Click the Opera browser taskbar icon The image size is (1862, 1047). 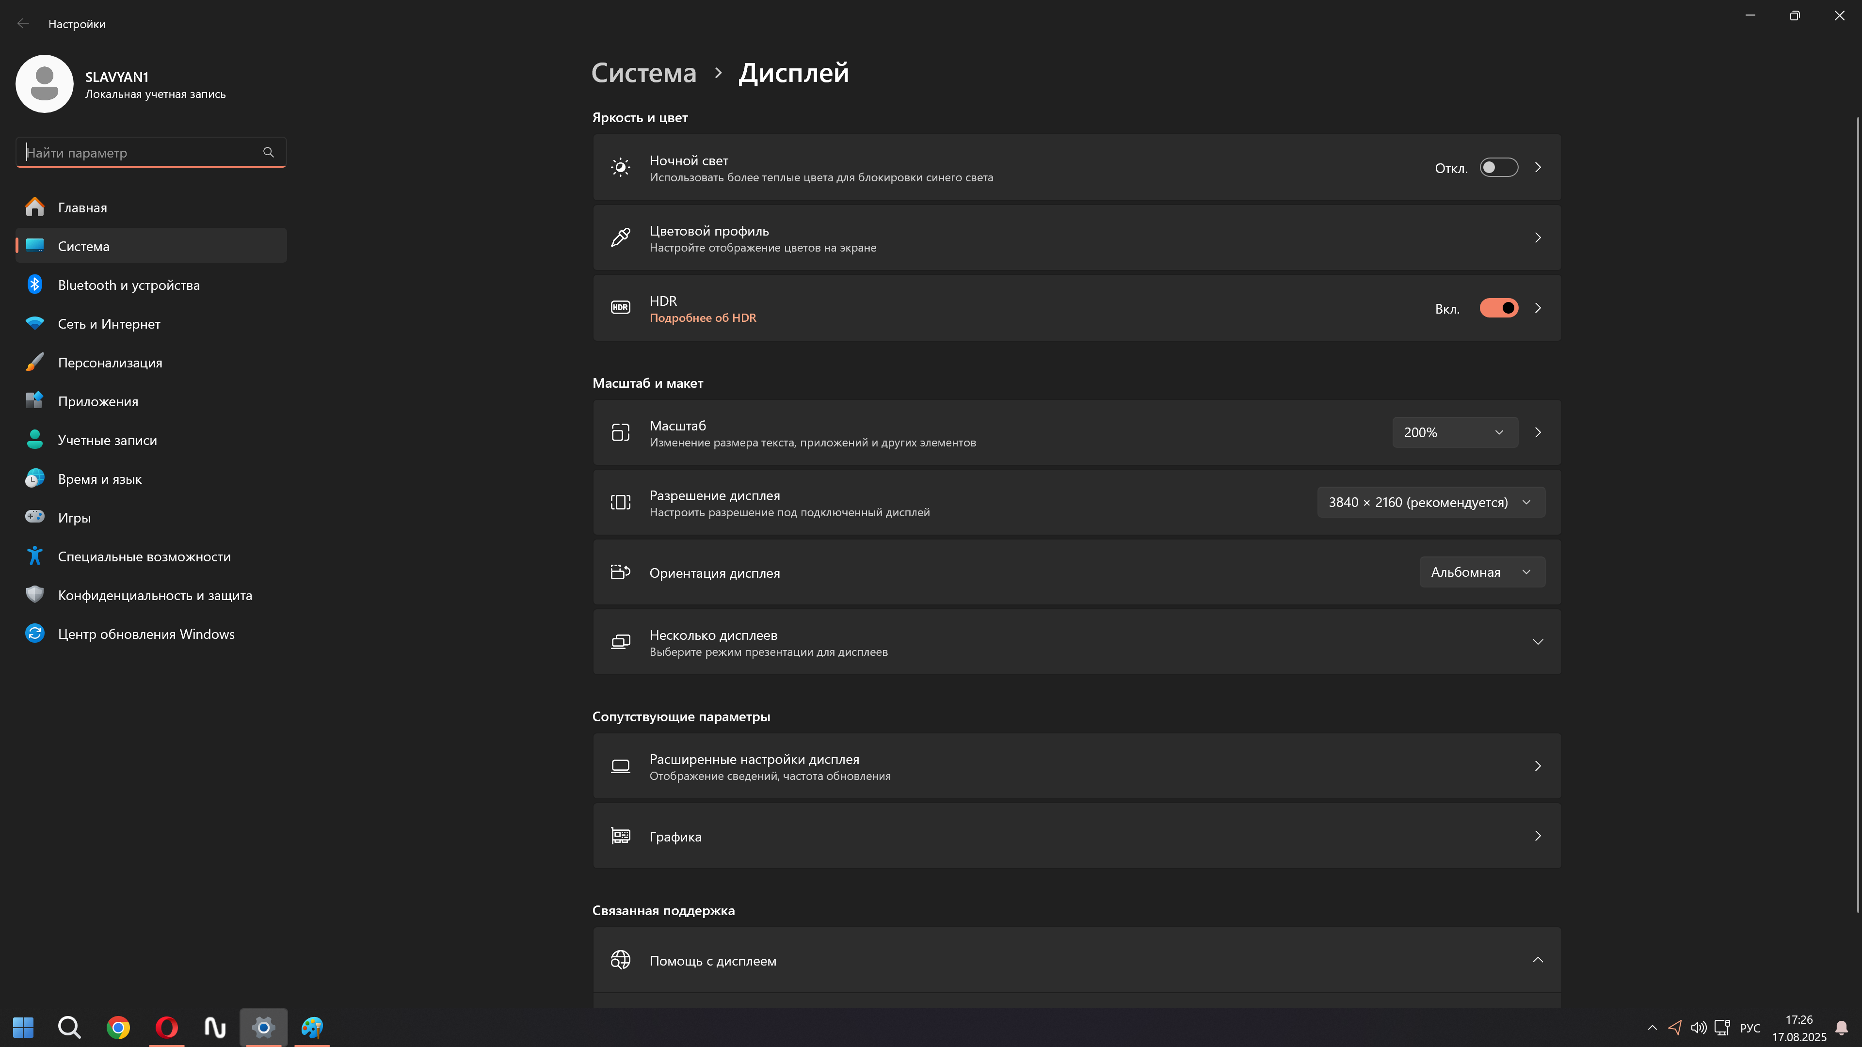point(166,1027)
